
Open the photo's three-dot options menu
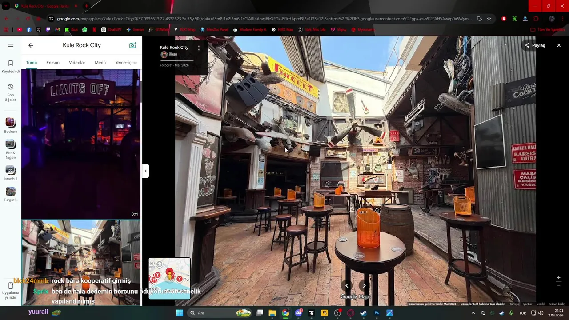(x=199, y=48)
